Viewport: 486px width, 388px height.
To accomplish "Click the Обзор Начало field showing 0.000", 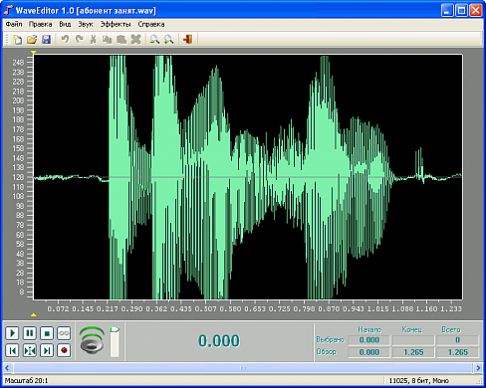I will pyautogui.click(x=369, y=352).
